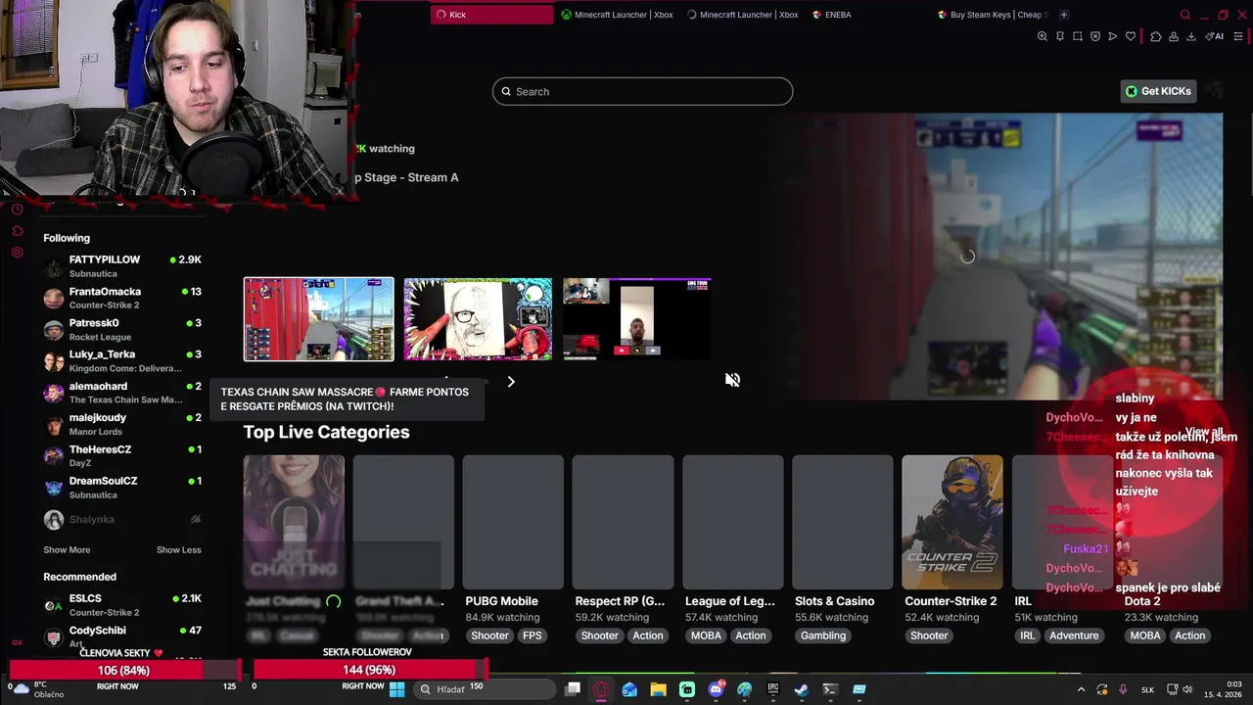Open Task View in the taskbar
The width and height of the screenshot is (1253, 705).
coord(573,689)
